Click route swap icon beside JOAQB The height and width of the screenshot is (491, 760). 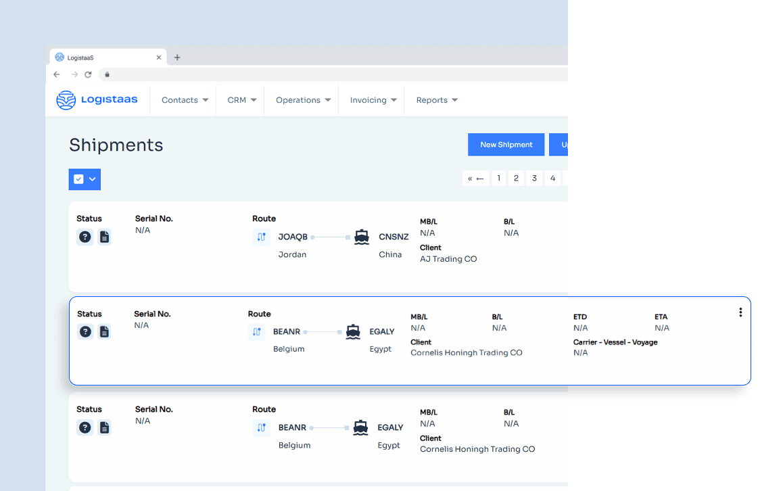point(261,237)
